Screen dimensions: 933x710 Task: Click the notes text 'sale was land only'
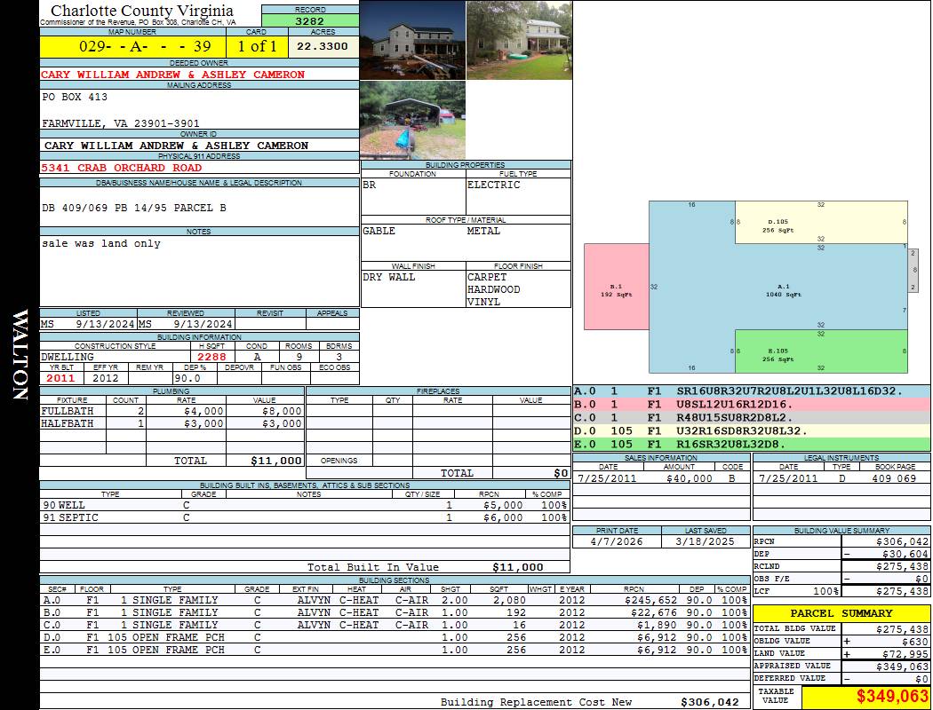(101, 243)
